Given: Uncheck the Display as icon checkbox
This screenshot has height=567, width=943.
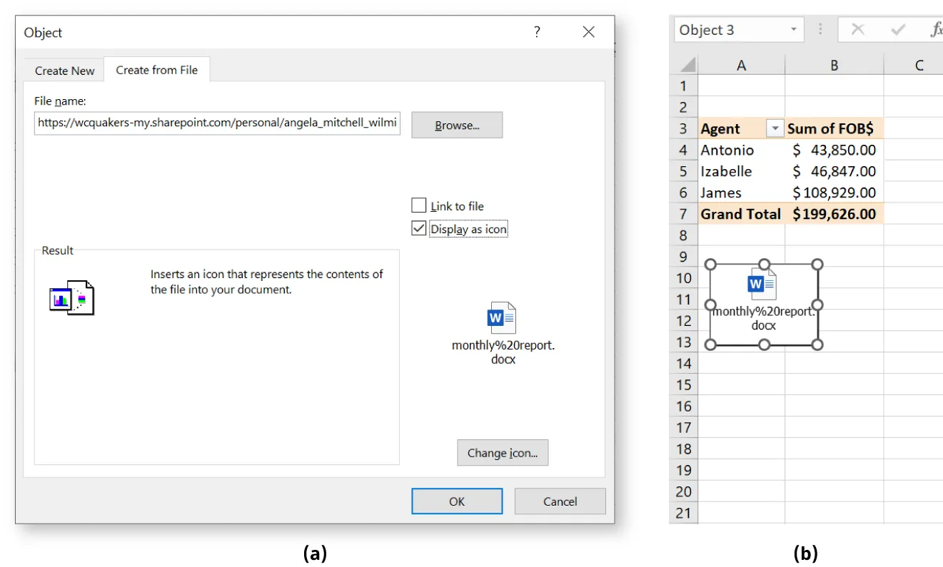Looking at the screenshot, I should [419, 228].
